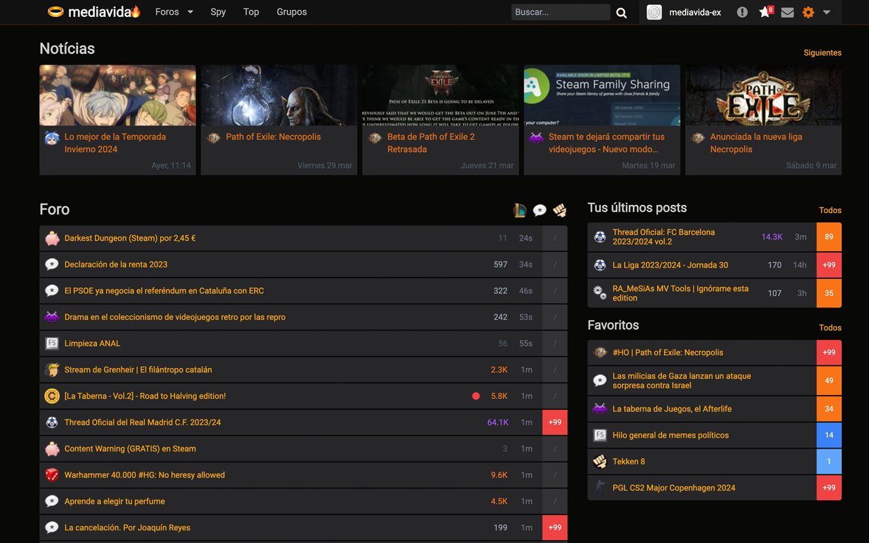Click the 35 badge on RA_MeSiAs MV Tools
The height and width of the screenshot is (543, 869).
pos(829,293)
